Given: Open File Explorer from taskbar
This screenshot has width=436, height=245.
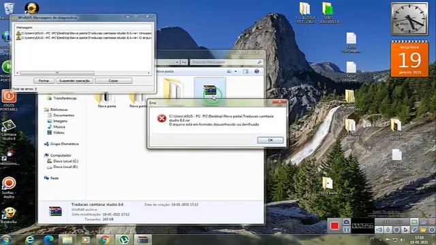Looking at the screenshot, I should tap(67, 240).
